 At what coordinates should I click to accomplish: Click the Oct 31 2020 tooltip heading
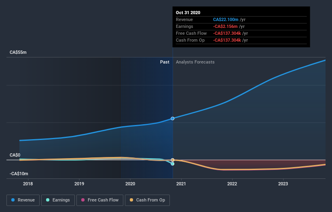(x=188, y=13)
